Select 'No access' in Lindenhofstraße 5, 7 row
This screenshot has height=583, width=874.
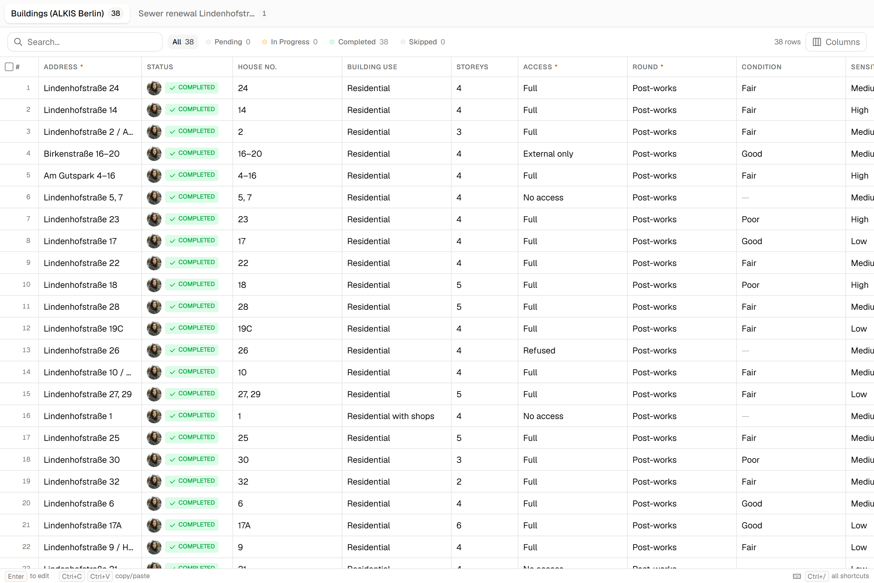[573, 197]
